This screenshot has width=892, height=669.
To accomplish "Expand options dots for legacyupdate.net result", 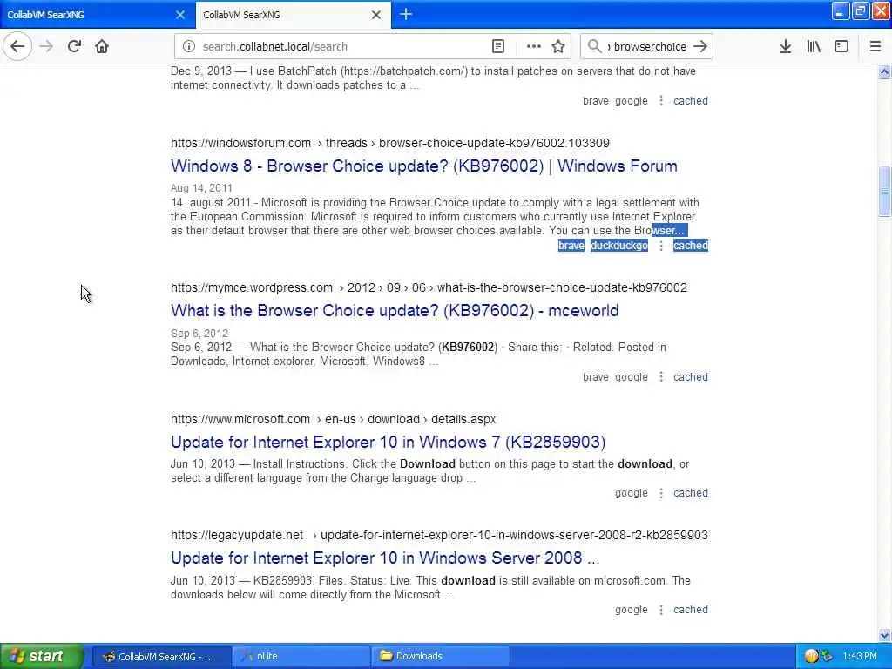I will point(661,610).
